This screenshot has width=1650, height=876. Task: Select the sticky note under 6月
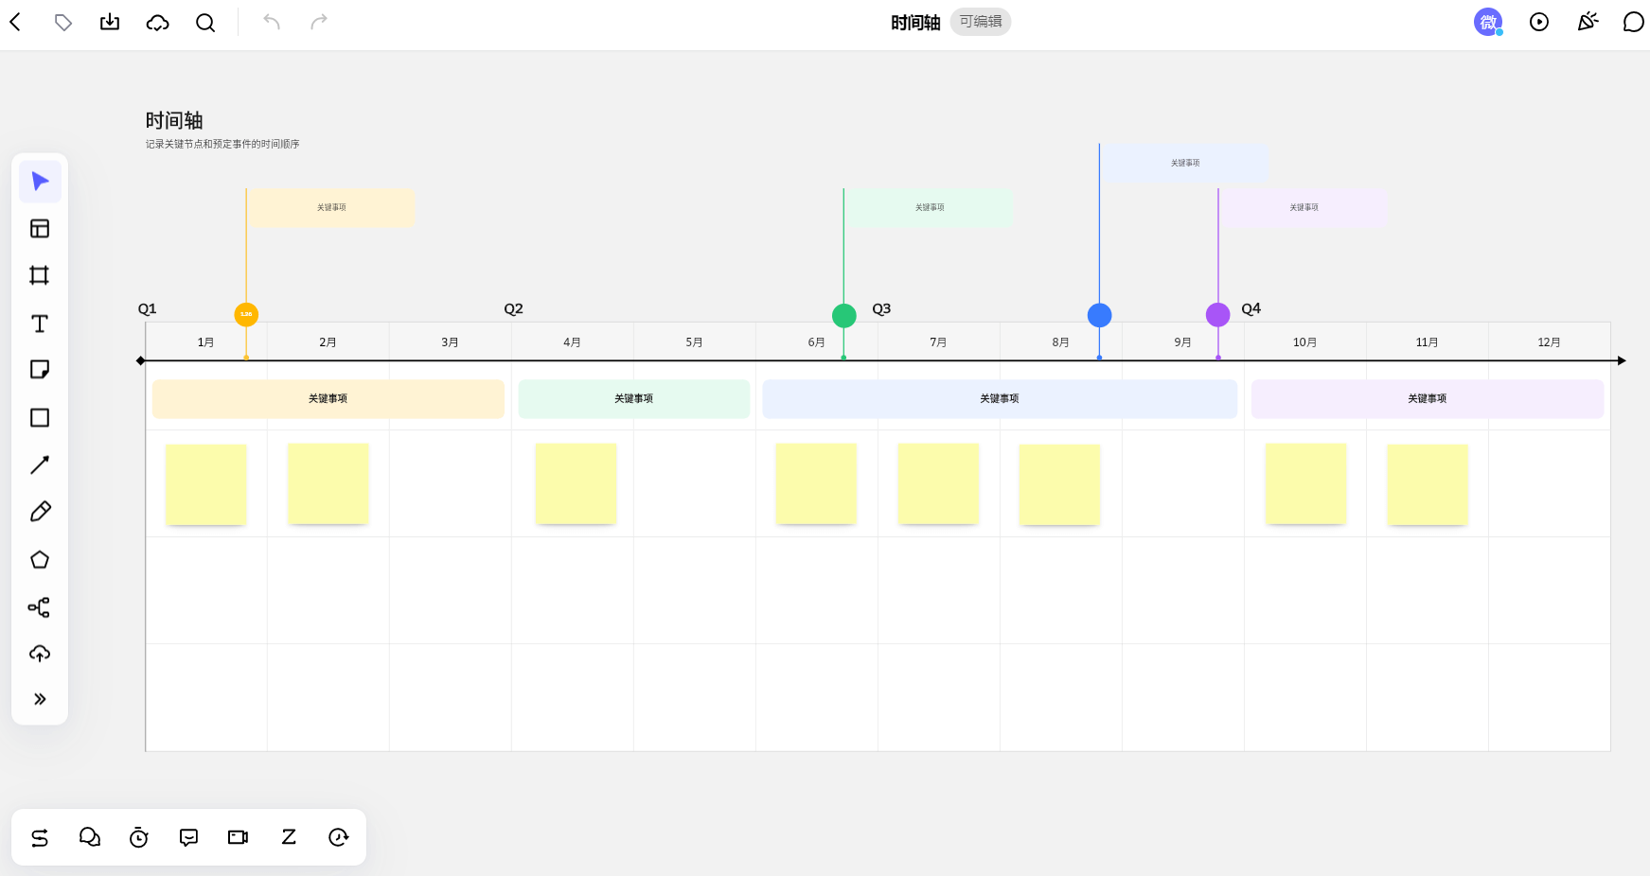pyautogui.click(x=817, y=483)
